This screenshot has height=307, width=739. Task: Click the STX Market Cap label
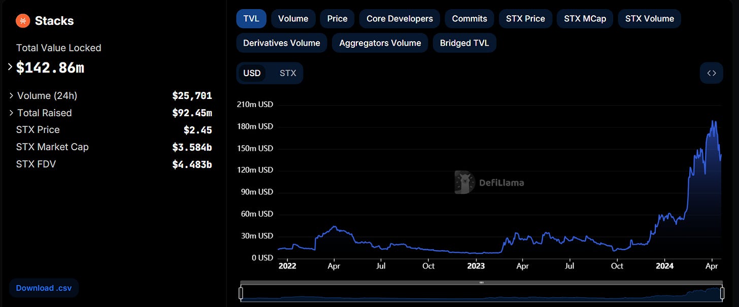coord(52,147)
